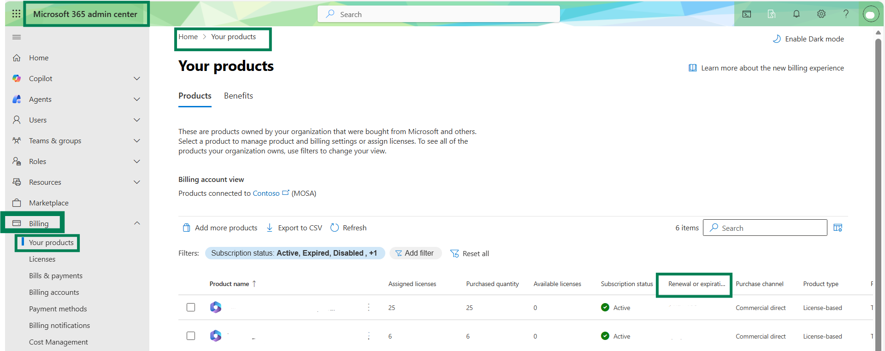Open the settings gear icon

(821, 14)
